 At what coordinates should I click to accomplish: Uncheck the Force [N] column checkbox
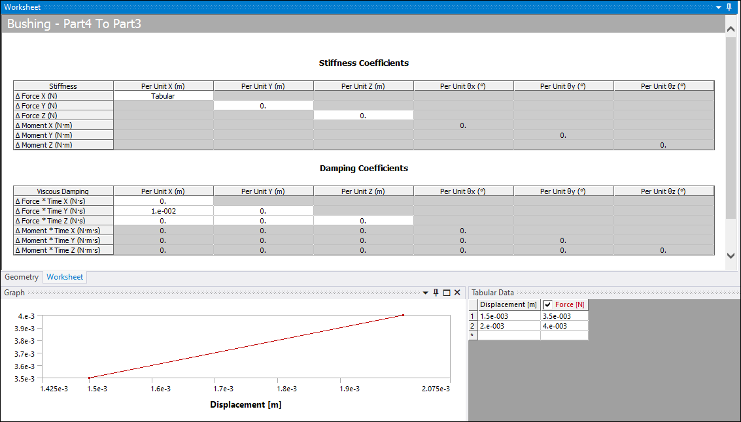click(x=548, y=304)
